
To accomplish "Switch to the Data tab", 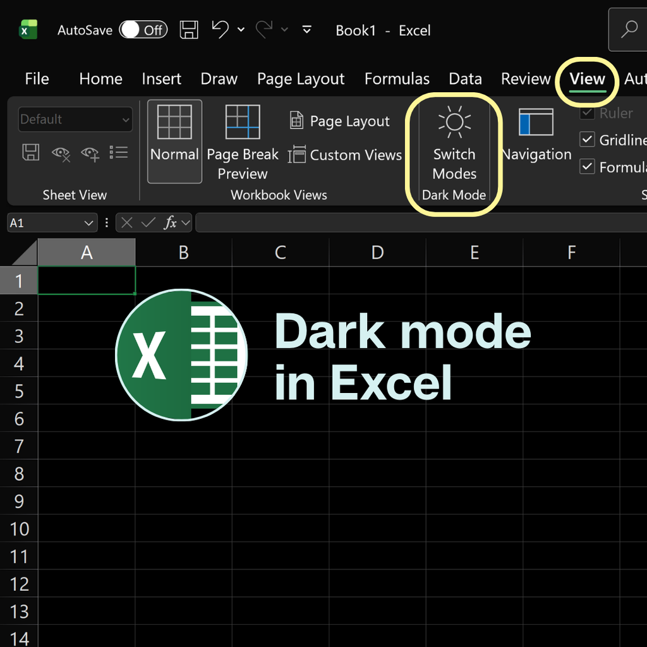I will coord(466,79).
